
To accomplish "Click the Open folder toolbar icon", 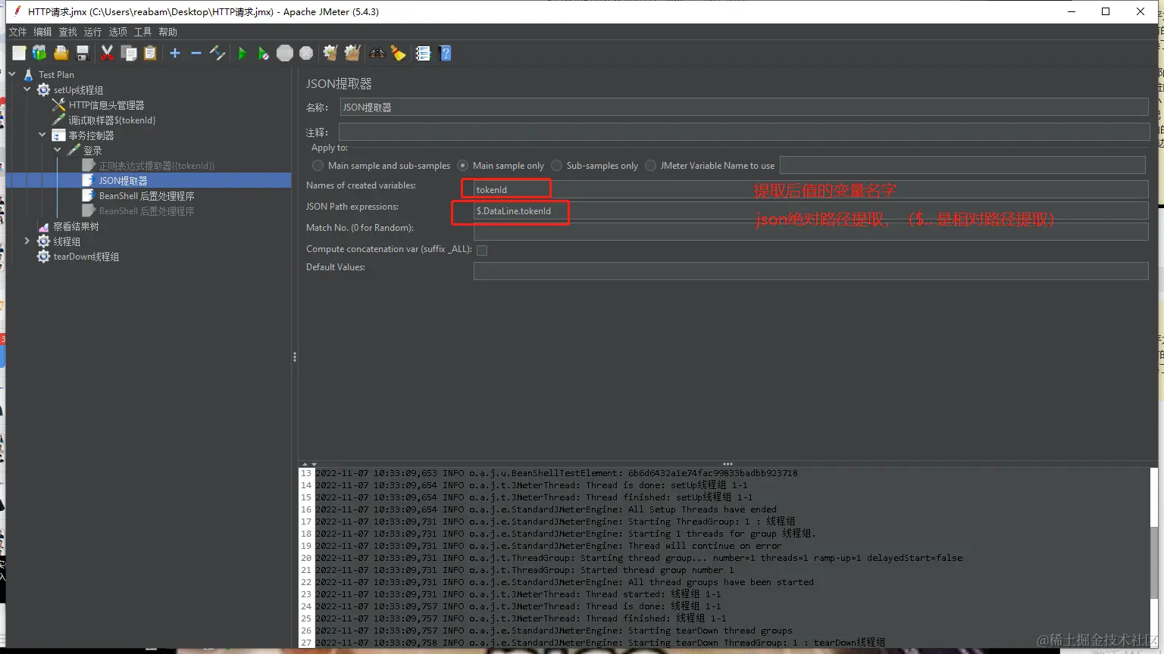I will click(61, 53).
